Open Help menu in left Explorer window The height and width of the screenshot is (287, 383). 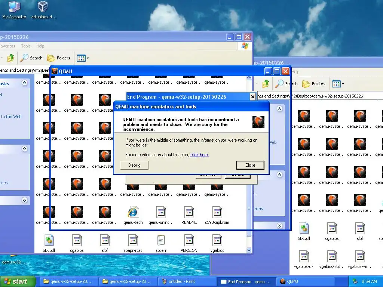[40, 46]
